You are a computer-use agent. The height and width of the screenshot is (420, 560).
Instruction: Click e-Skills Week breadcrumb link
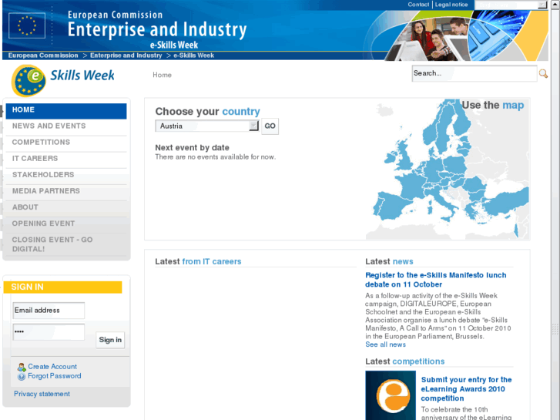[x=194, y=55]
